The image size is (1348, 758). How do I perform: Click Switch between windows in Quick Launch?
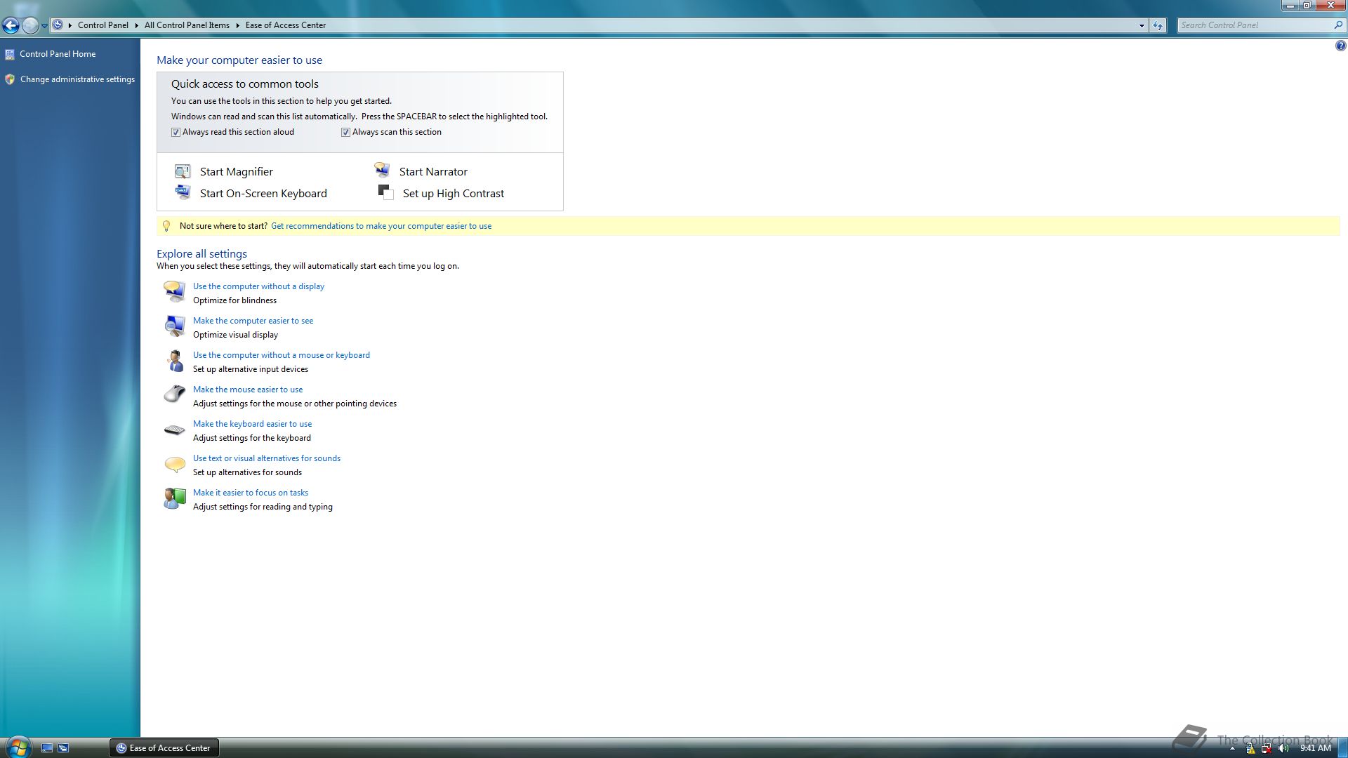(x=63, y=748)
